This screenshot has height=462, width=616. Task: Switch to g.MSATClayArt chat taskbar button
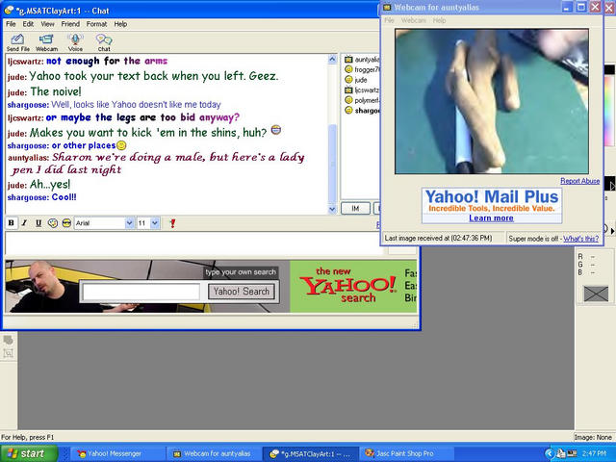310,453
